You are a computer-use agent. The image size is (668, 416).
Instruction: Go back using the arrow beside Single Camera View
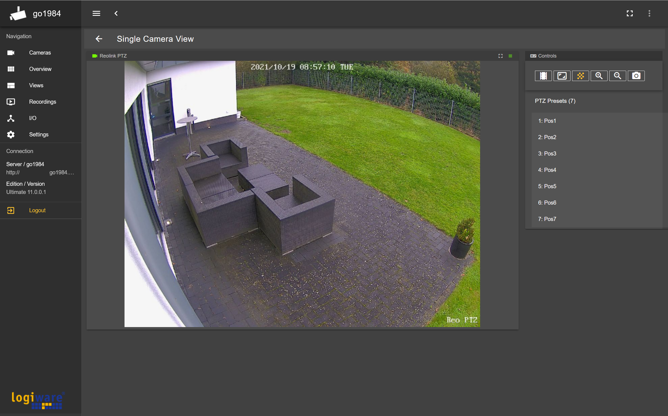click(x=99, y=39)
